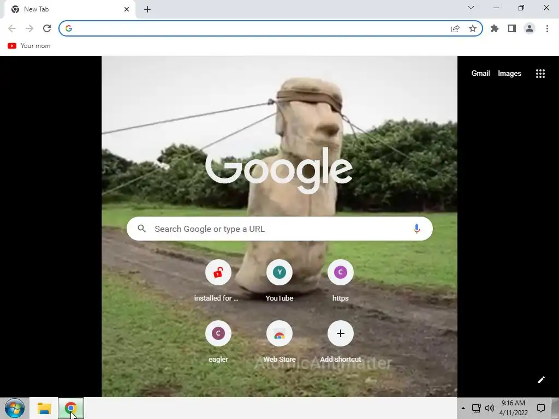Open the Google apps grid

click(x=540, y=74)
